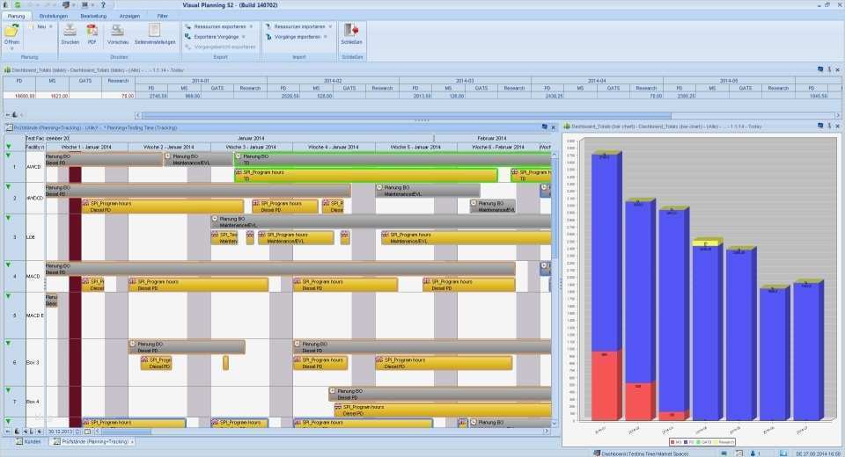Select the Kunden bottom tab
Image resolution: width=845 pixels, height=457 pixels.
pyautogui.click(x=28, y=441)
